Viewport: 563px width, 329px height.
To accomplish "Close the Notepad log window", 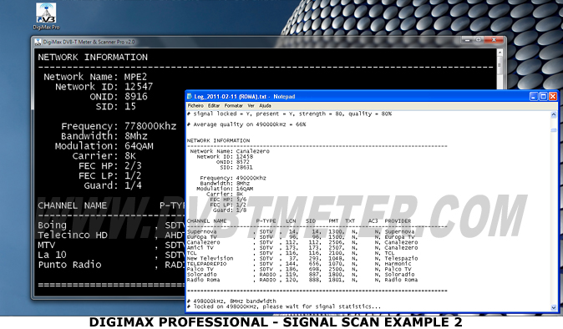I will pos(553,97).
